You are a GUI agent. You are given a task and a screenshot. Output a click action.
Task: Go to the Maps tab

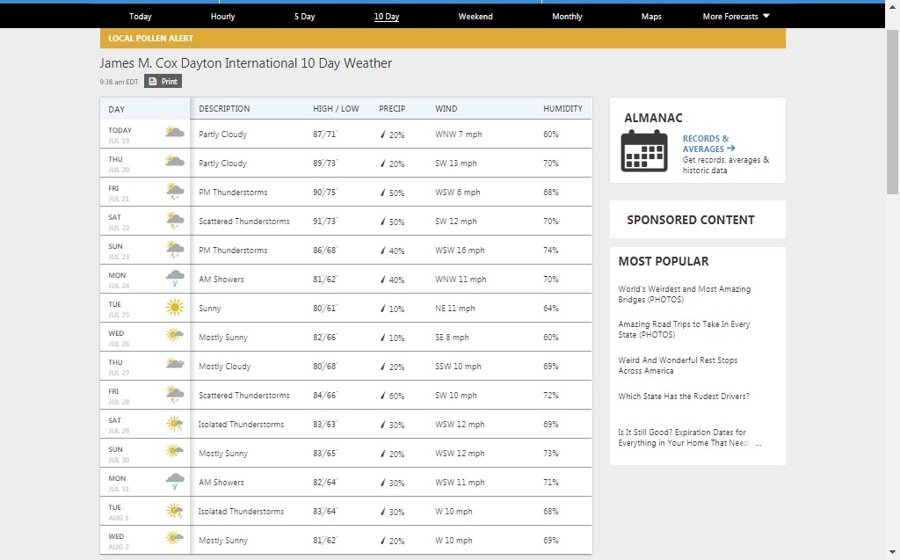[x=651, y=17]
